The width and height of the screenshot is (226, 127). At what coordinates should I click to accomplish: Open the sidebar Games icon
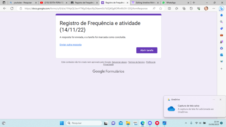click(221, 42)
